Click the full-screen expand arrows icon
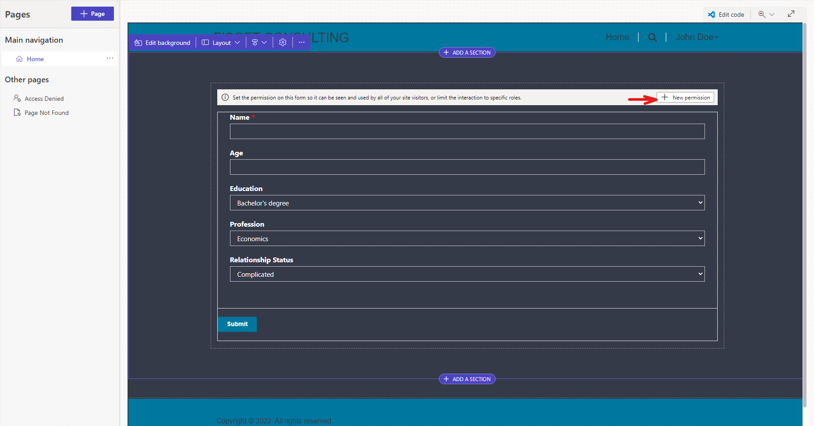Screen dimensions: 814x426 tap(791, 14)
